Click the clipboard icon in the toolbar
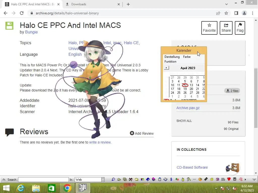The height and width of the screenshot is (193, 258). 159,179
